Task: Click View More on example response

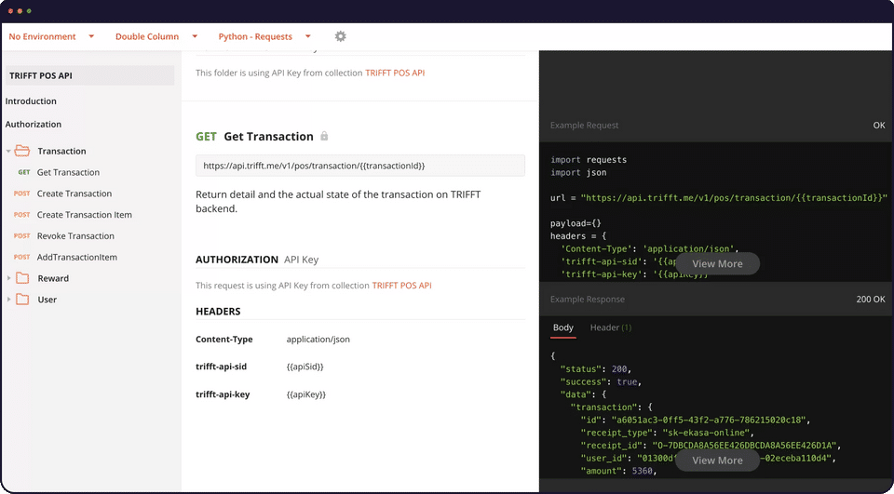Action: [x=717, y=461]
